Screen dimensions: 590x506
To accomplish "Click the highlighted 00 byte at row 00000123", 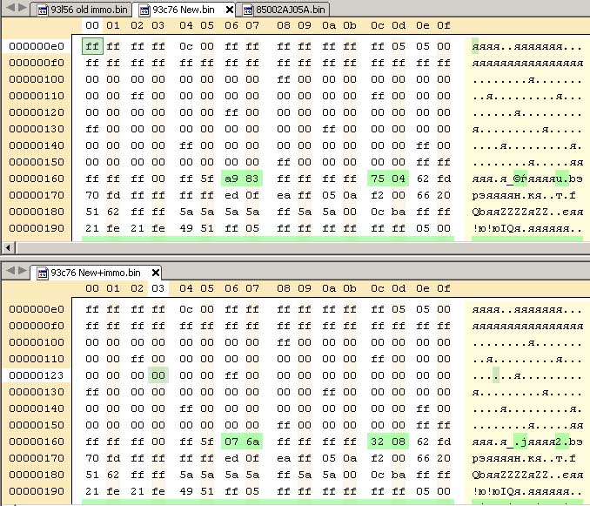I will pos(158,374).
